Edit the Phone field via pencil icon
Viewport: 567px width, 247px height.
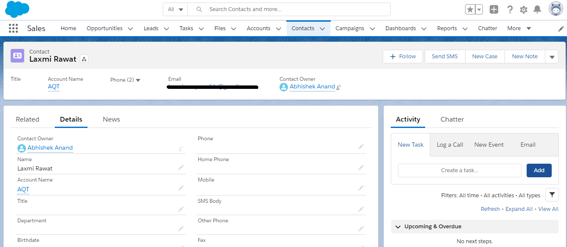(361, 147)
